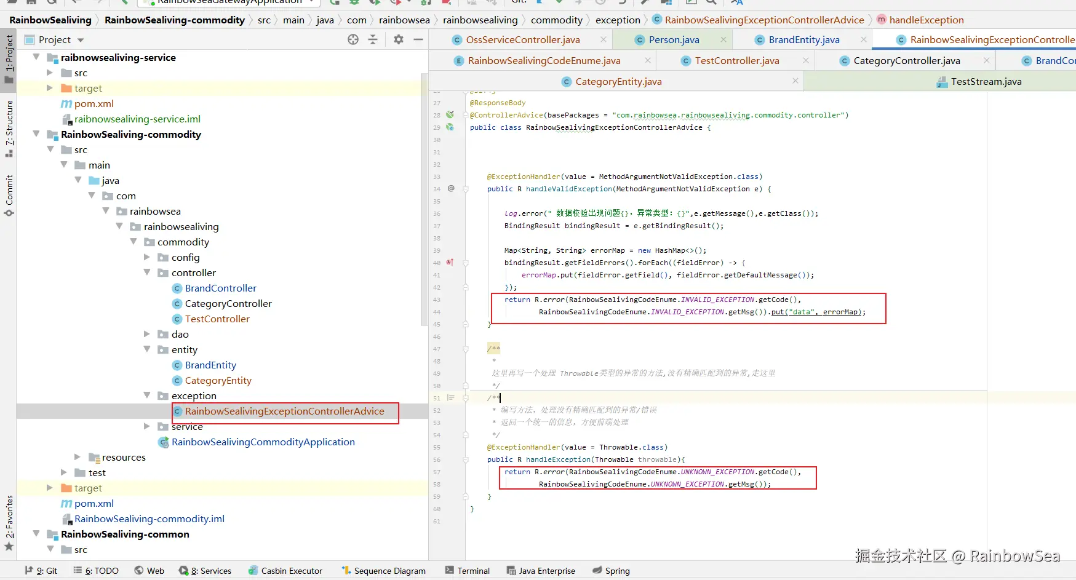Close the OssServiceController.java tab
Screen dimensions: 1076x580
coord(604,40)
